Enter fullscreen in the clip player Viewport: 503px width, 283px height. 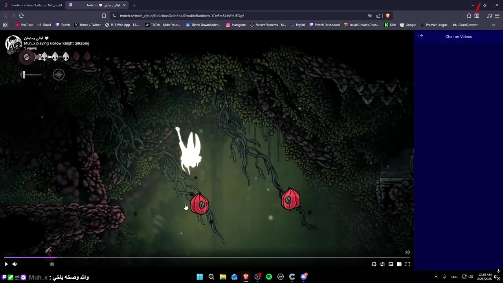click(408, 264)
